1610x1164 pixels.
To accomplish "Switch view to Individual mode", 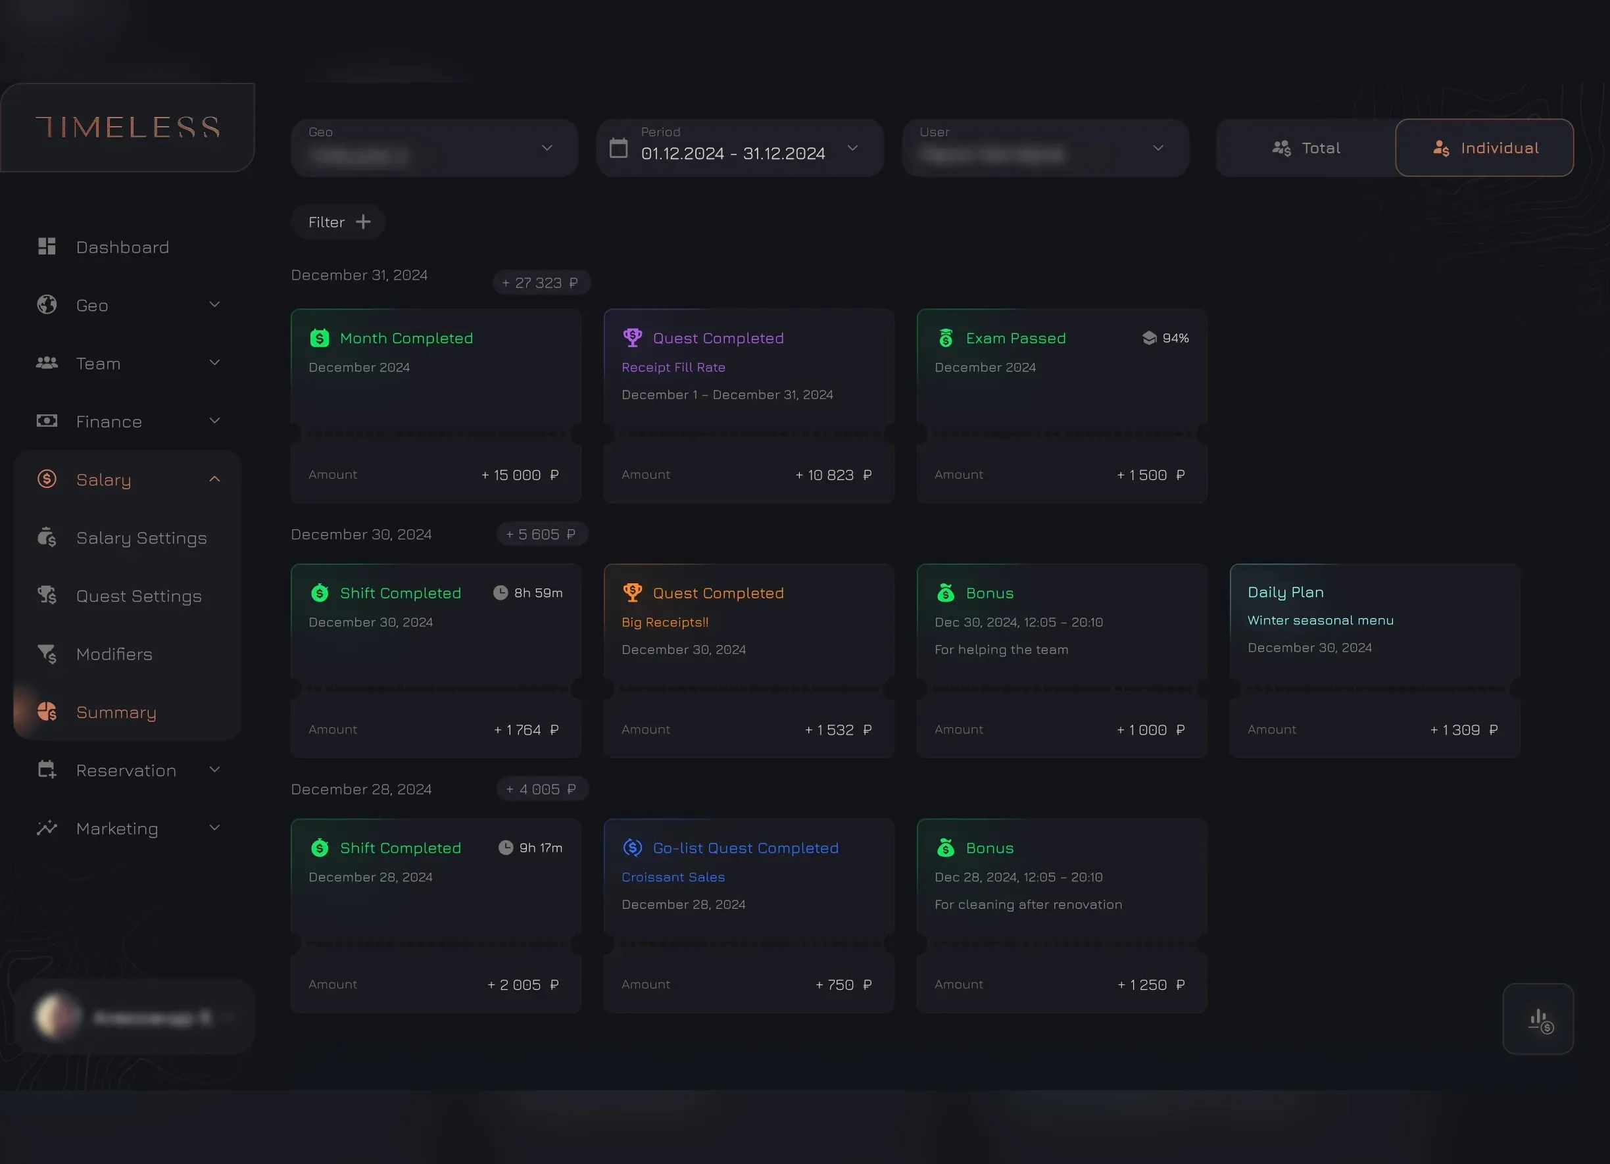I will [1484, 147].
